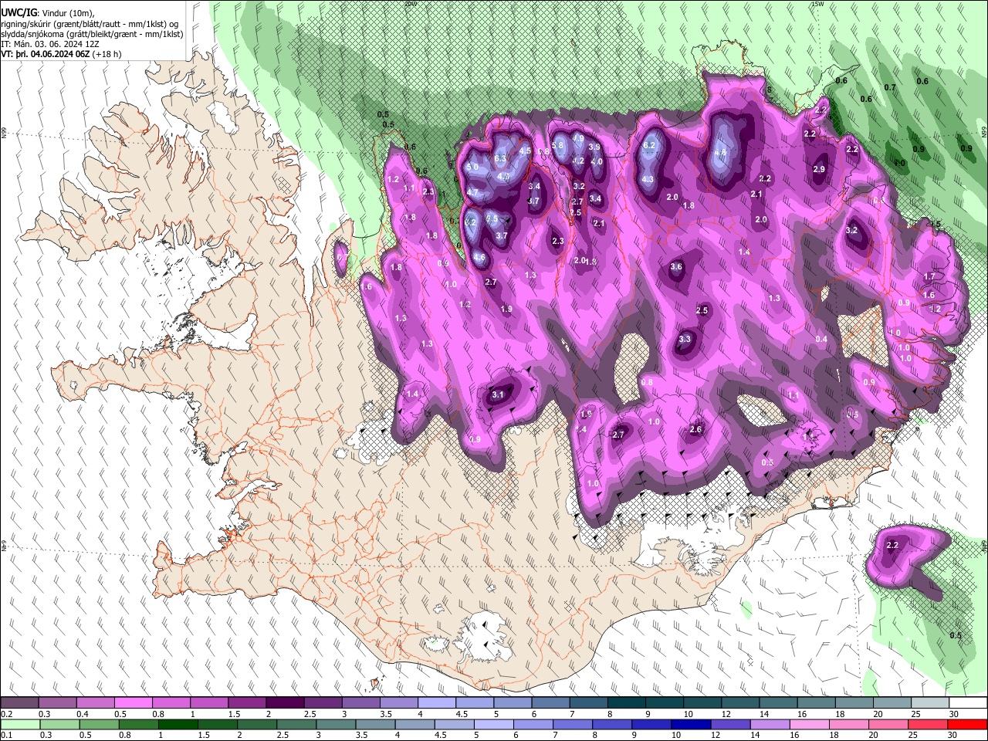Select the upper legend swatch between 4 and 4.5

pos(436,703)
